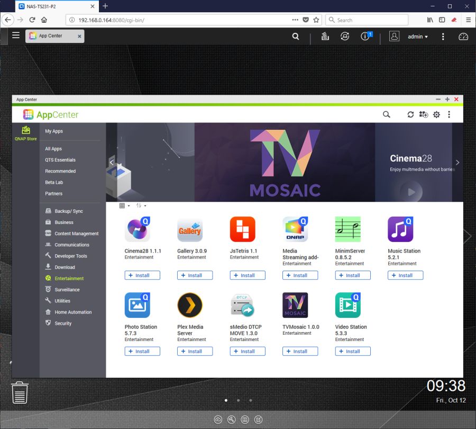Select Security category
The image size is (476, 429).
tap(58, 324)
